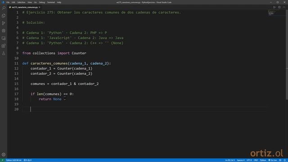Screen dimensions: 288x162
Task: Select Python interpreter in status bar
Action: pyautogui.click(x=14, y=160)
